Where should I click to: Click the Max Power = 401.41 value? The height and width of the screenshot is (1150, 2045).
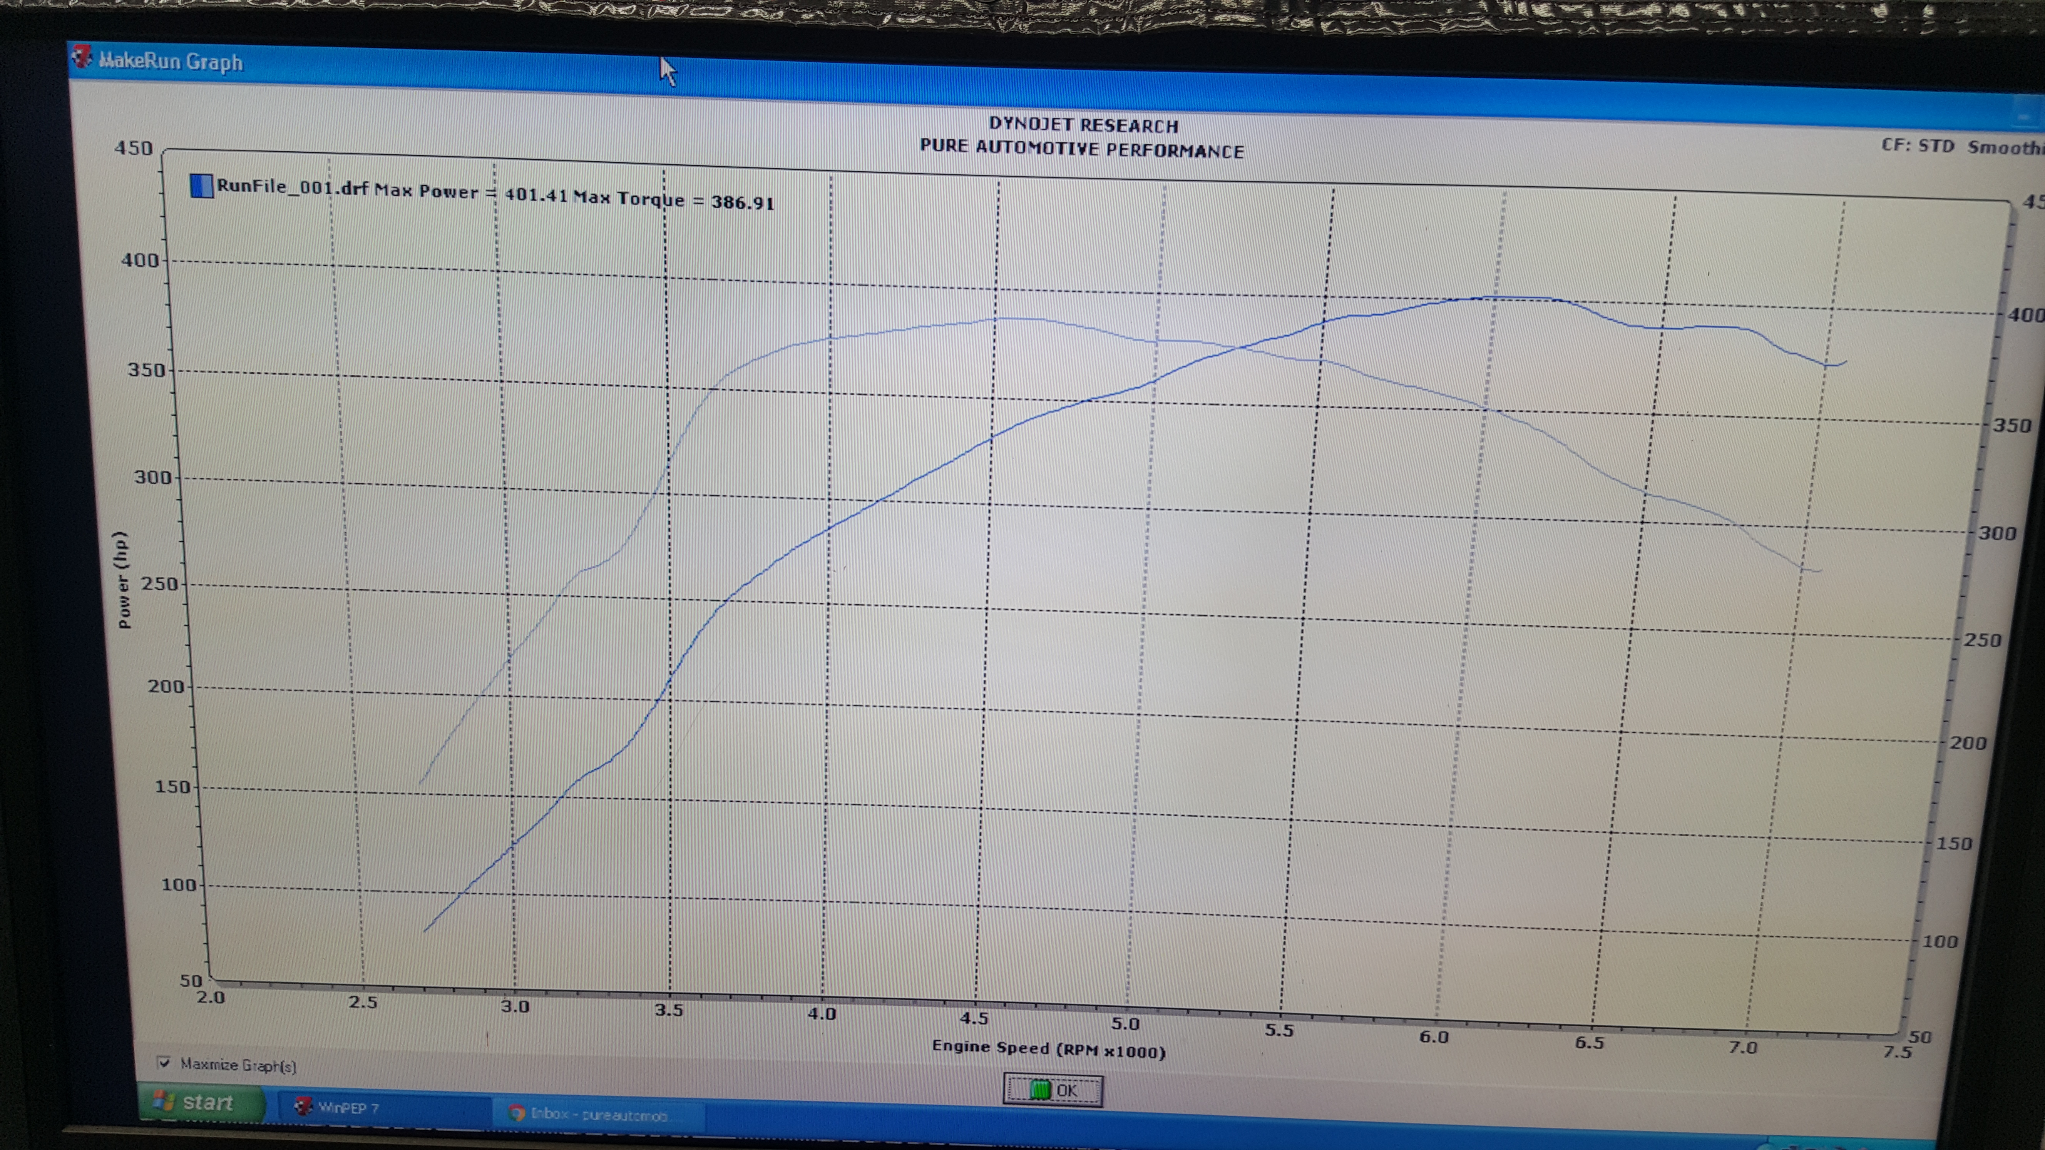[471, 192]
